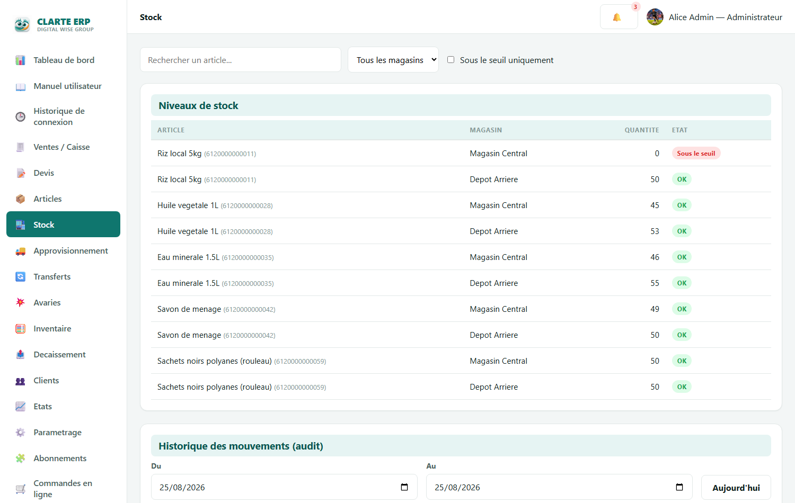
Task: Select Transferts in the sidebar
Action: [x=63, y=277]
